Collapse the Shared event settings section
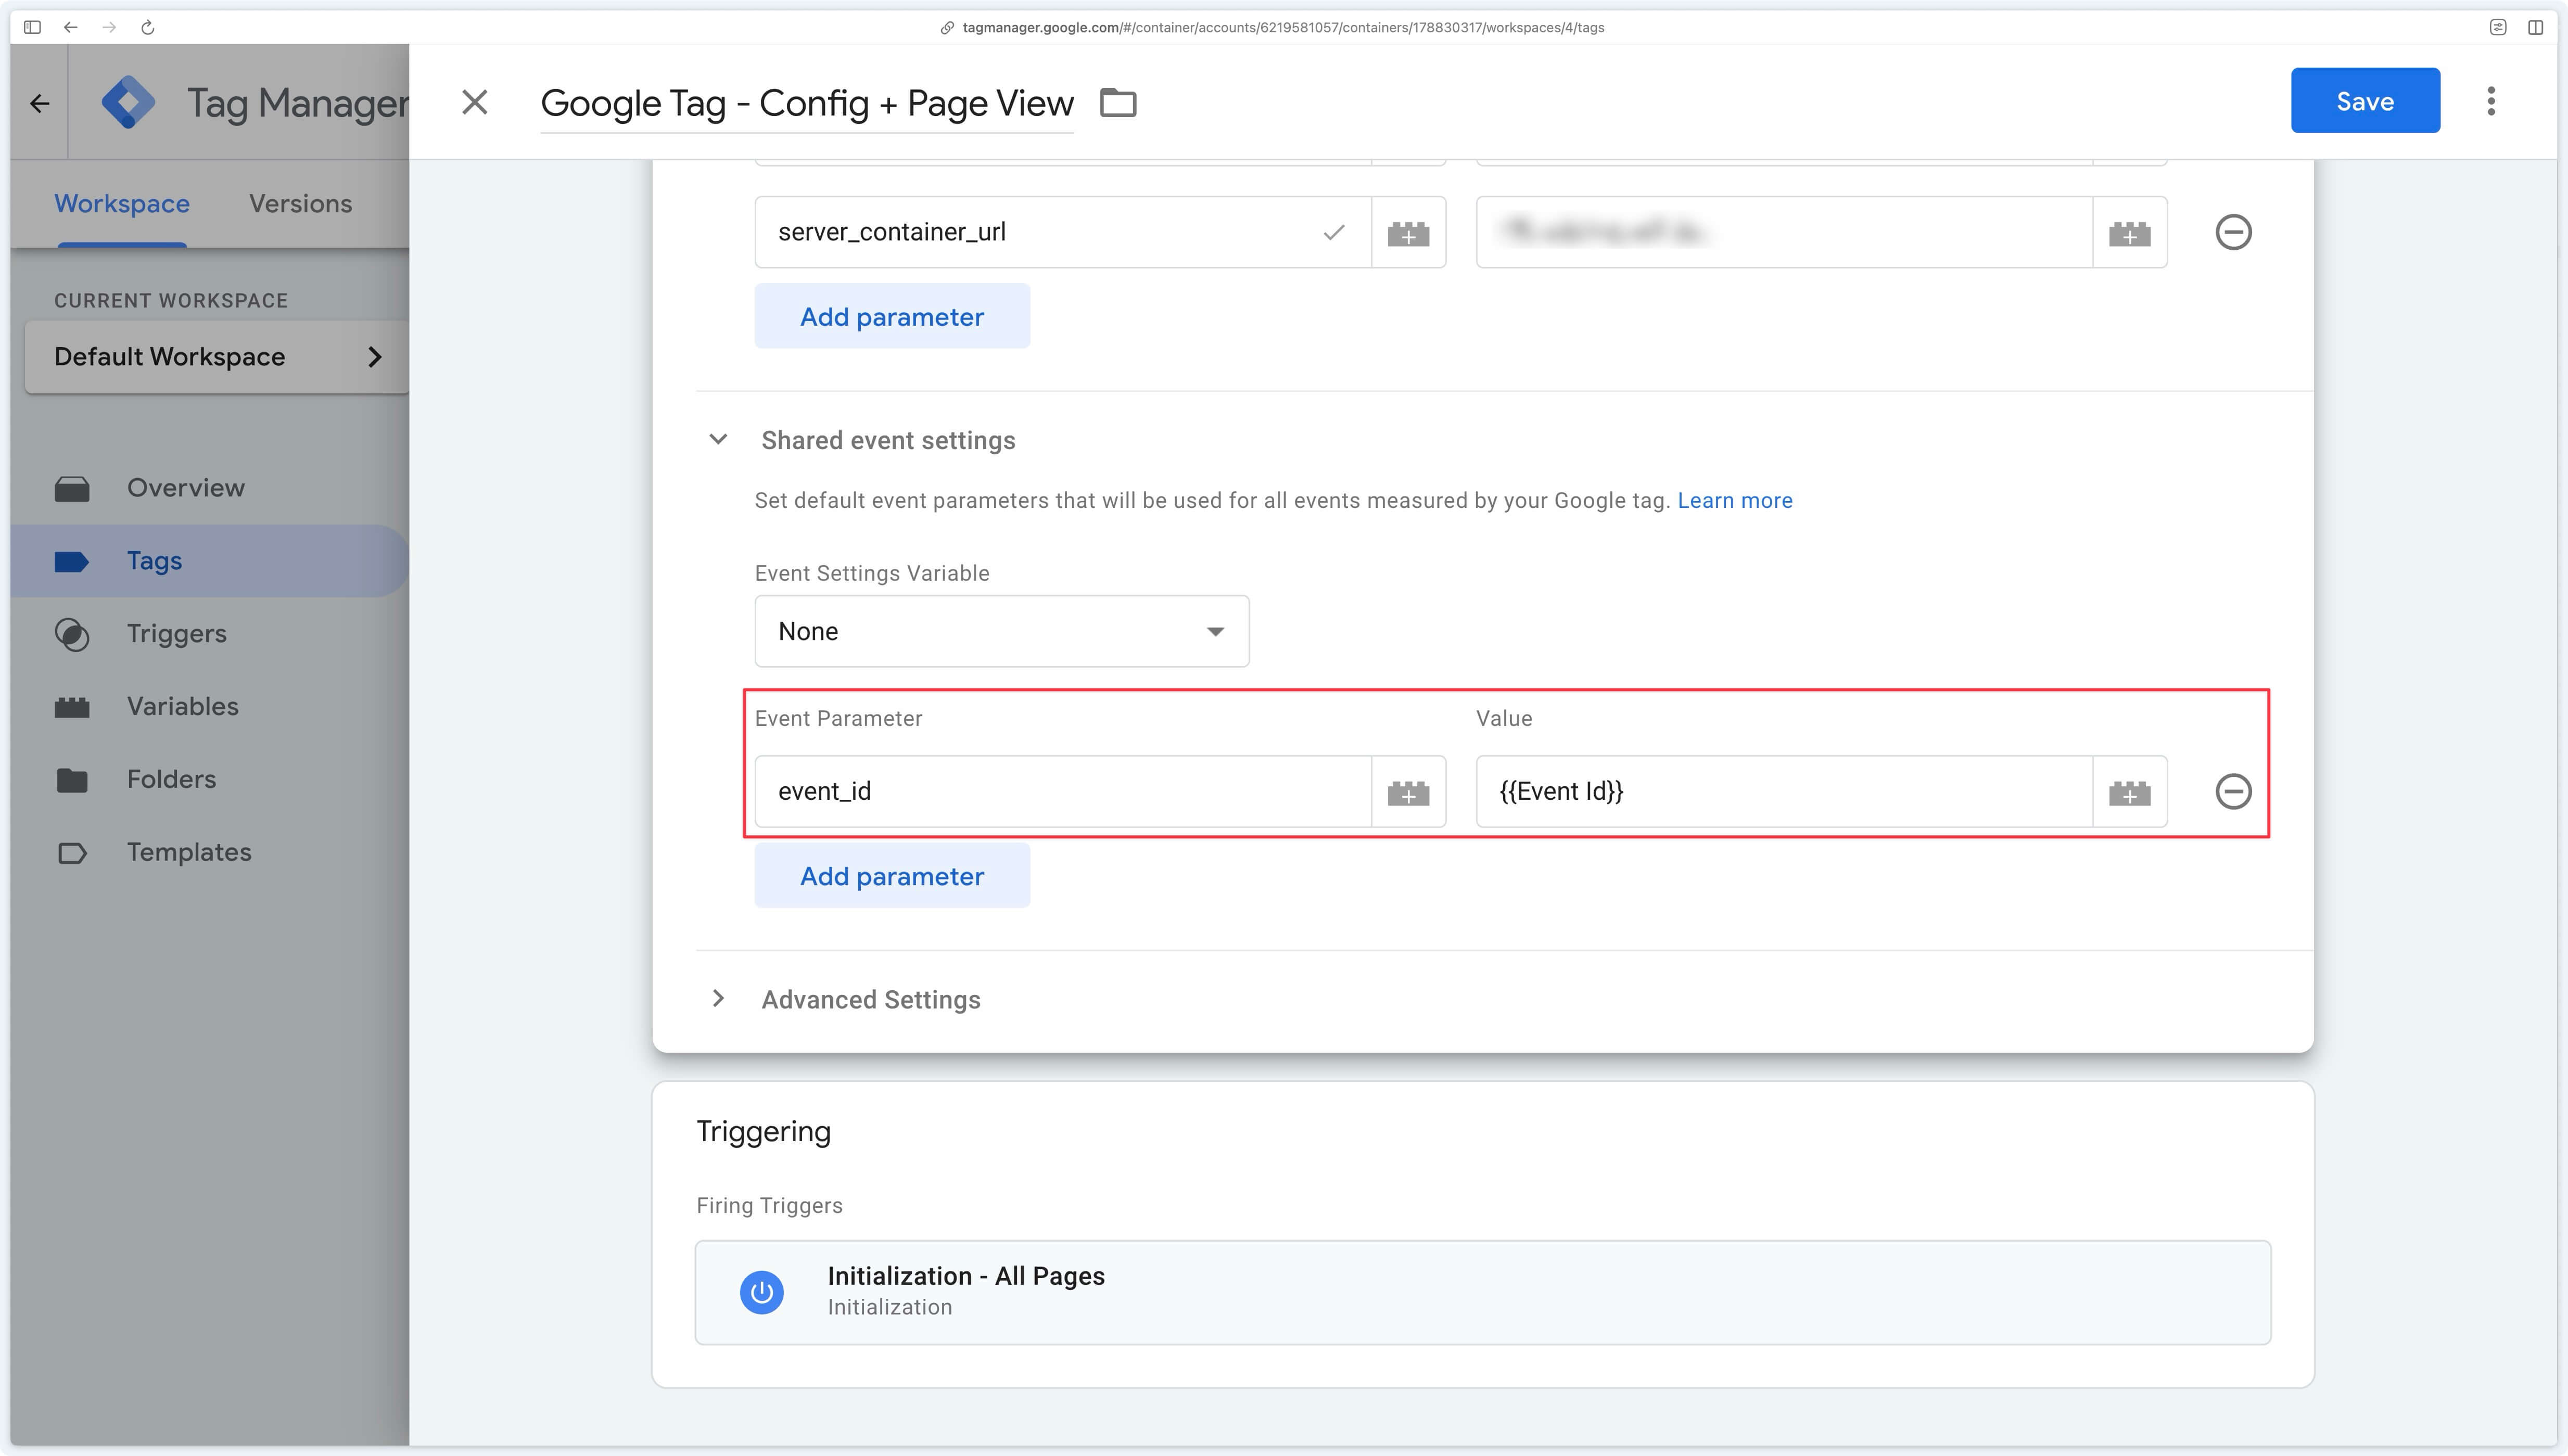2568x1456 pixels. coord(718,439)
